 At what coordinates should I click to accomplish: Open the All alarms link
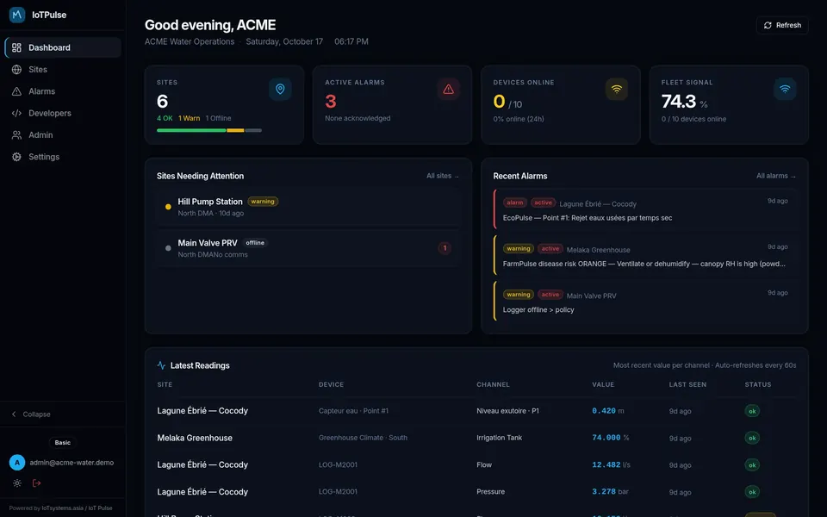coord(776,176)
